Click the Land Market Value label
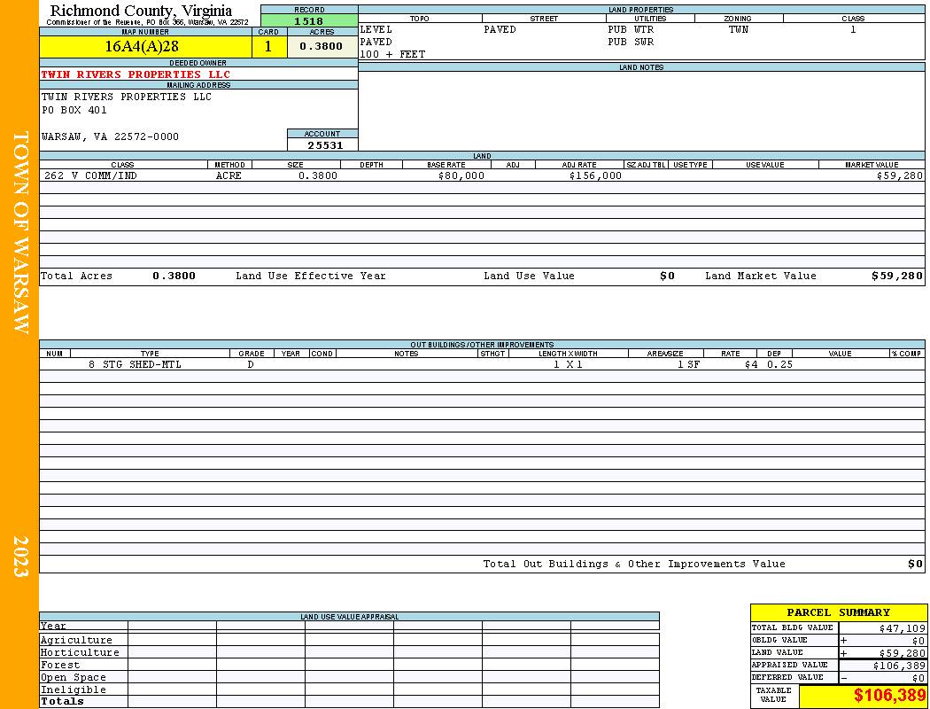The image size is (930, 709). click(760, 276)
